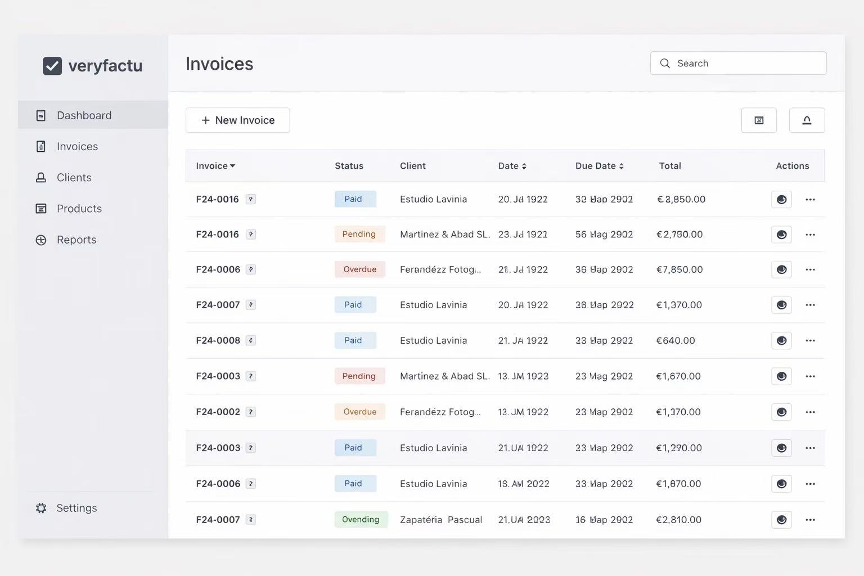Toggle the eye icon for the €7,850.00 invoice

pyautogui.click(x=781, y=270)
